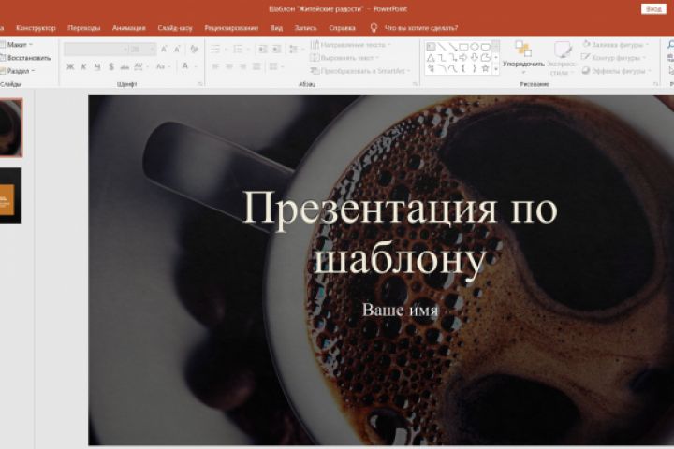Open the character spacing AV dropdown
Viewport: 674px width, 449px height.
click(x=140, y=66)
